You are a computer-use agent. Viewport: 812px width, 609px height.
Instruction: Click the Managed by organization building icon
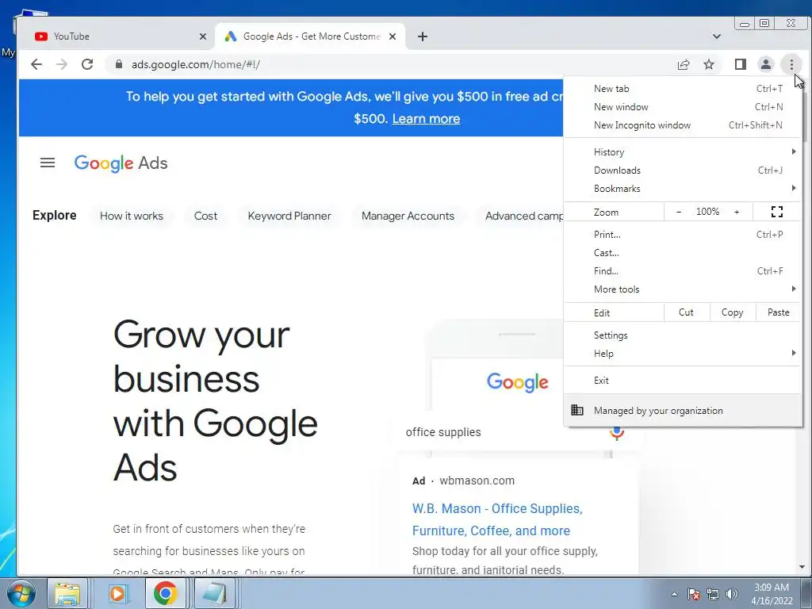coord(577,410)
